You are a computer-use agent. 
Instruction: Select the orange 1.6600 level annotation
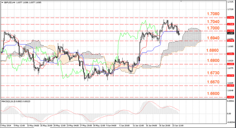pyautogui.click(x=213, y=94)
